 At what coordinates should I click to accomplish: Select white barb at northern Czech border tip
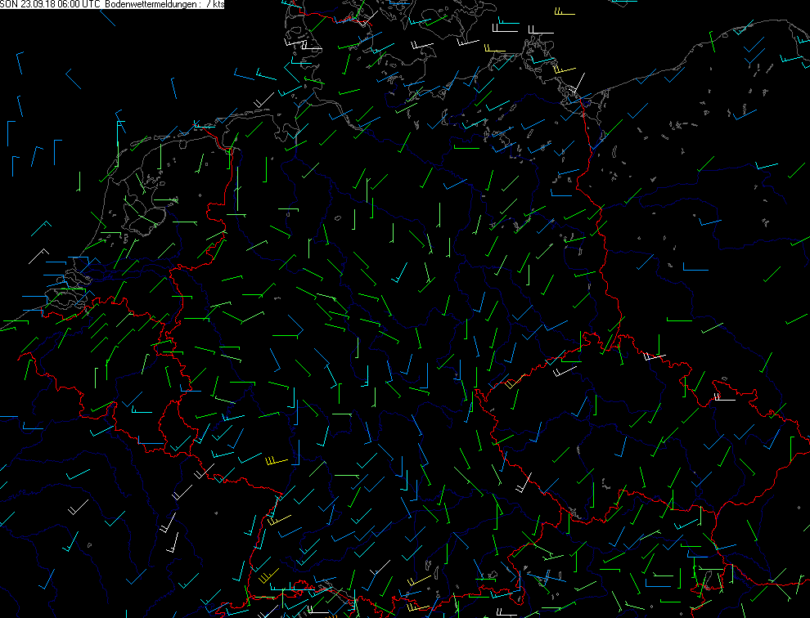(655, 356)
